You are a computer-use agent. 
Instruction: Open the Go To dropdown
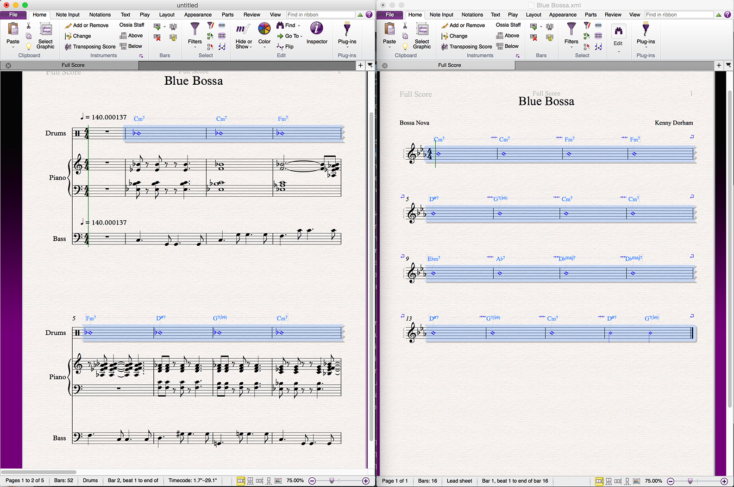pyautogui.click(x=289, y=36)
